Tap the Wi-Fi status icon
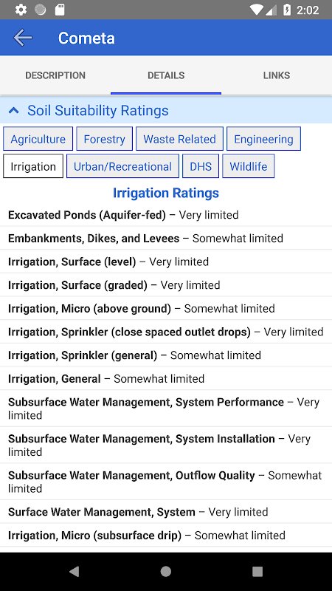The height and width of the screenshot is (591, 332). click(256, 10)
